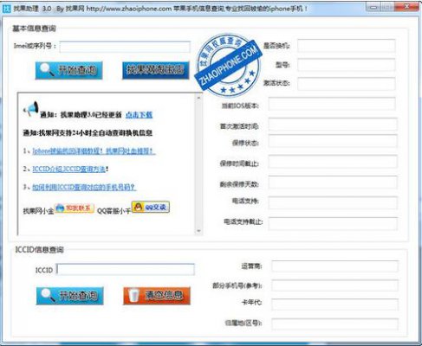Click the WangWang contact badge beside 找果网小金
Image resolution: width=422 pixels, height=346 pixels.
(75, 208)
